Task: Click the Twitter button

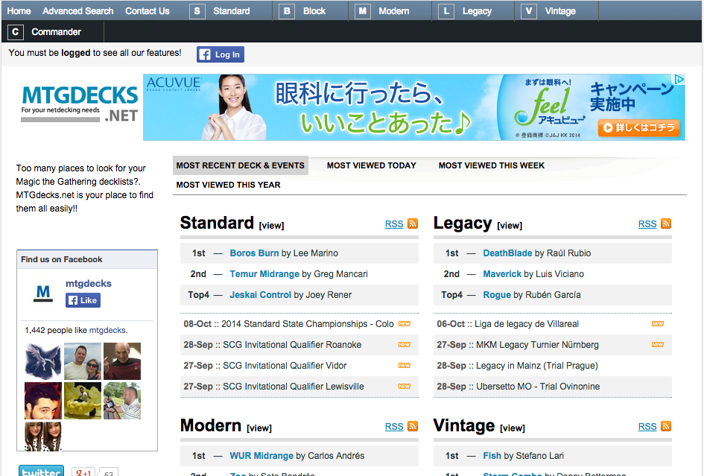Action: coord(41,471)
